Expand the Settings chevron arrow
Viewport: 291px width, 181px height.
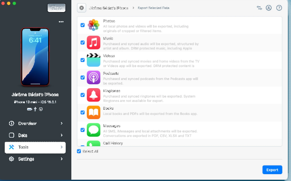pos(61,159)
